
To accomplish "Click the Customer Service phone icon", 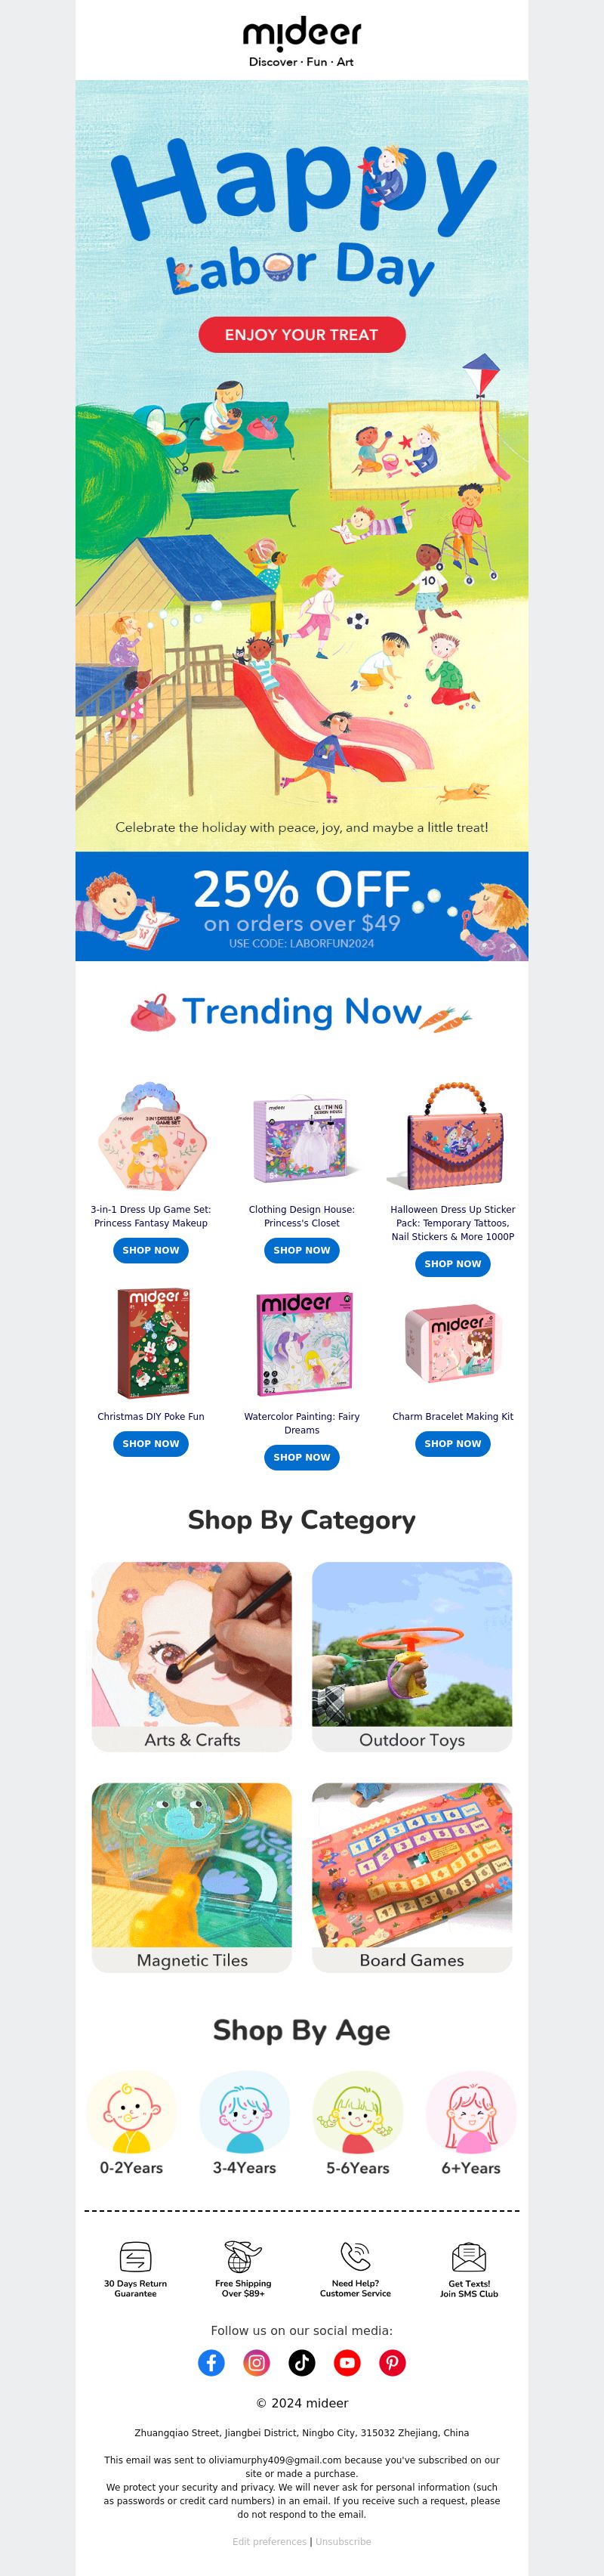I will 356,2256.
